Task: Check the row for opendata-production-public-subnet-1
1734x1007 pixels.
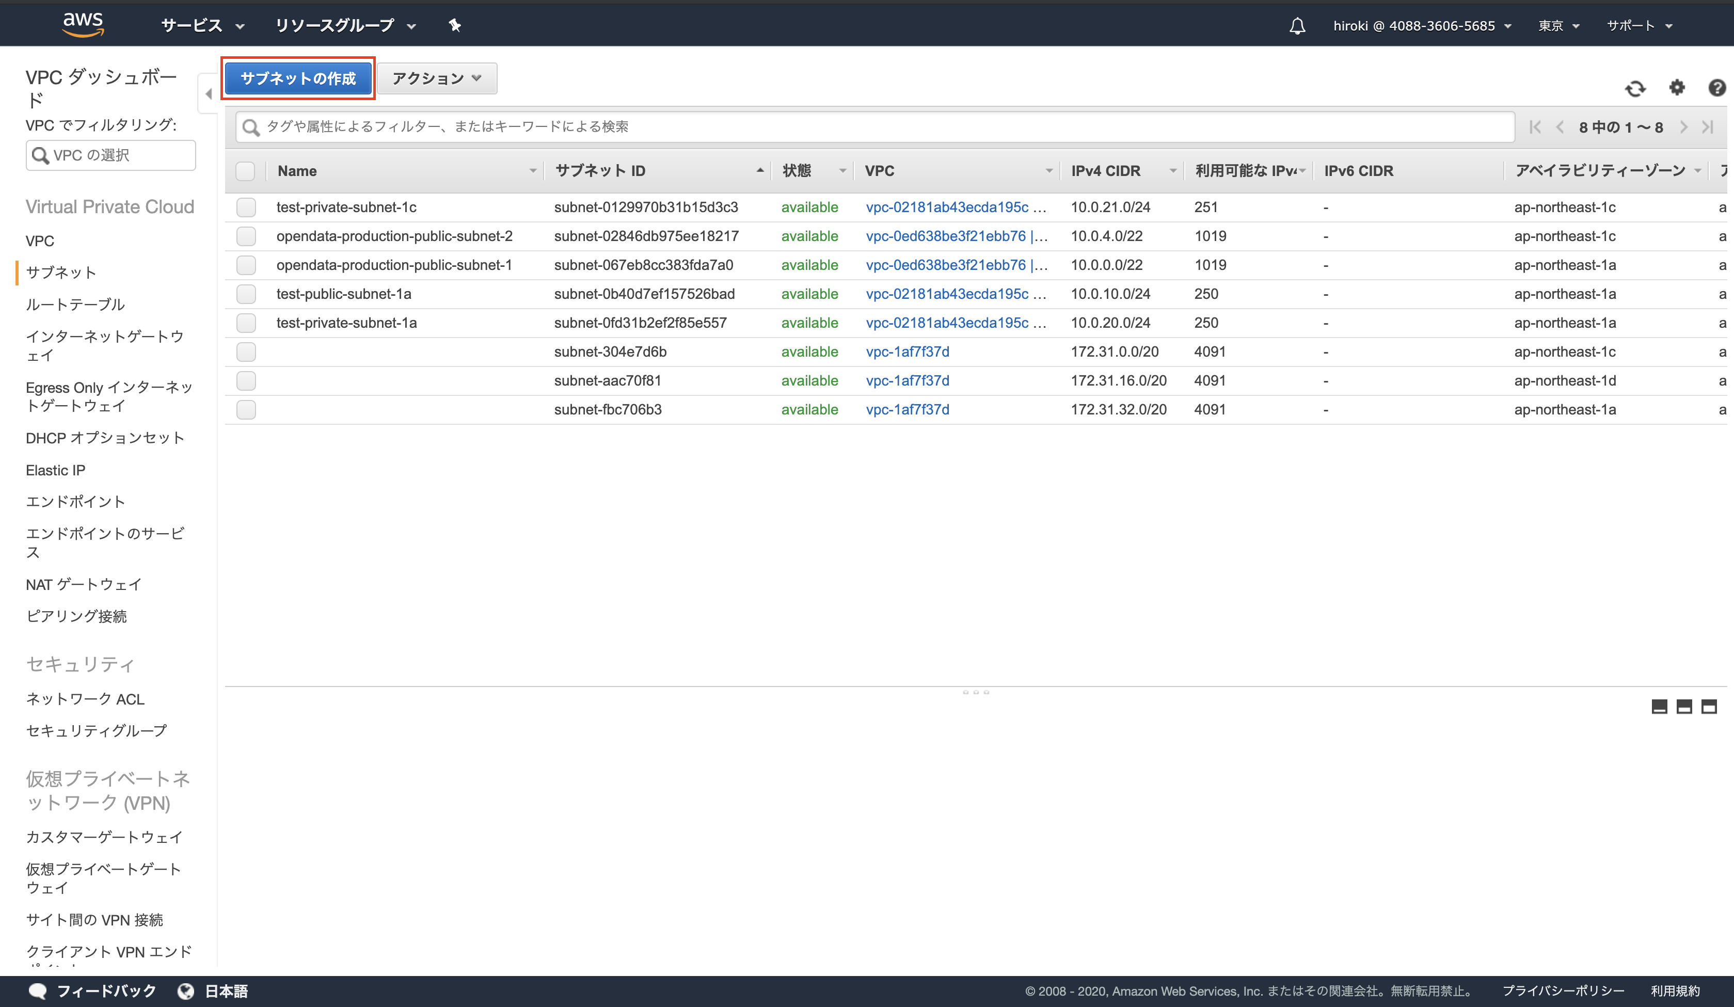Action: 246,265
